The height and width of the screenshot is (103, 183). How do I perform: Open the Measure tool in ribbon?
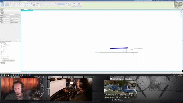[x=38, y=3]
